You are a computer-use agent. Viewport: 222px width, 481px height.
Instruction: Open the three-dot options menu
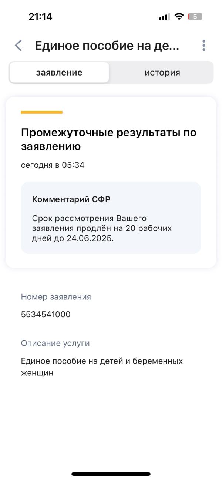(x=203, y=45)
